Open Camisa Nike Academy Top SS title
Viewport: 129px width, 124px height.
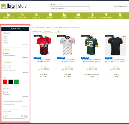coord(115,61)
